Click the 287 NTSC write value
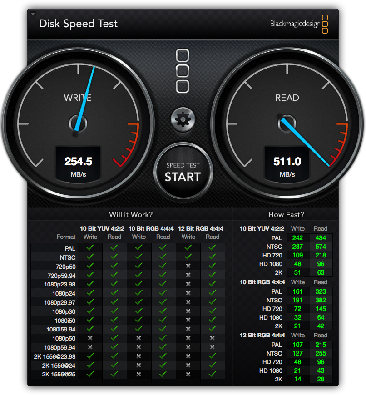 point(297,247)
